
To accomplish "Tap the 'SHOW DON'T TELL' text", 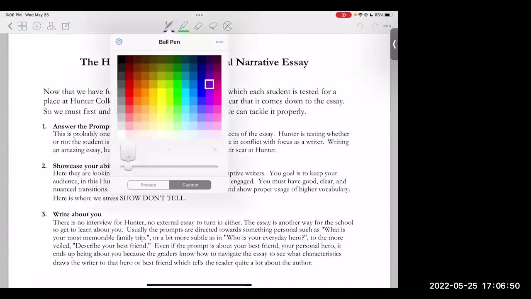I will click(x=152, y=198).
